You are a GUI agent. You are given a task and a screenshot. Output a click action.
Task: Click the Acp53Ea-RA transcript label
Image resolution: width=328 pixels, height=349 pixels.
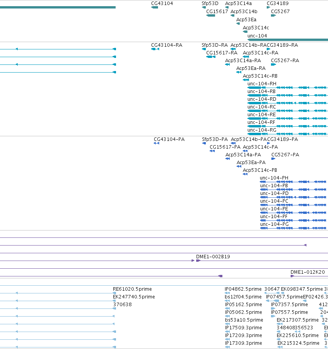251,68
